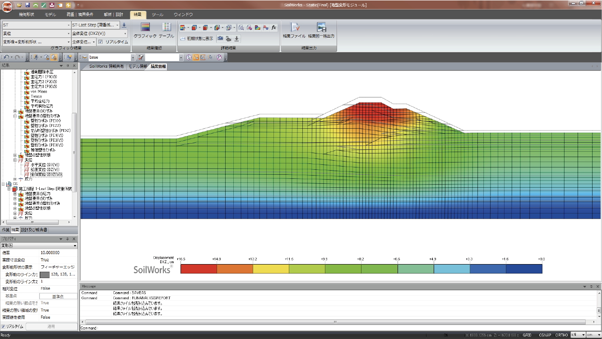The height and width of the screenshot is (339, 602).
Task: Open the SoilWorks application orb menu
Action: pyautogui.click(x=7, y=7)
